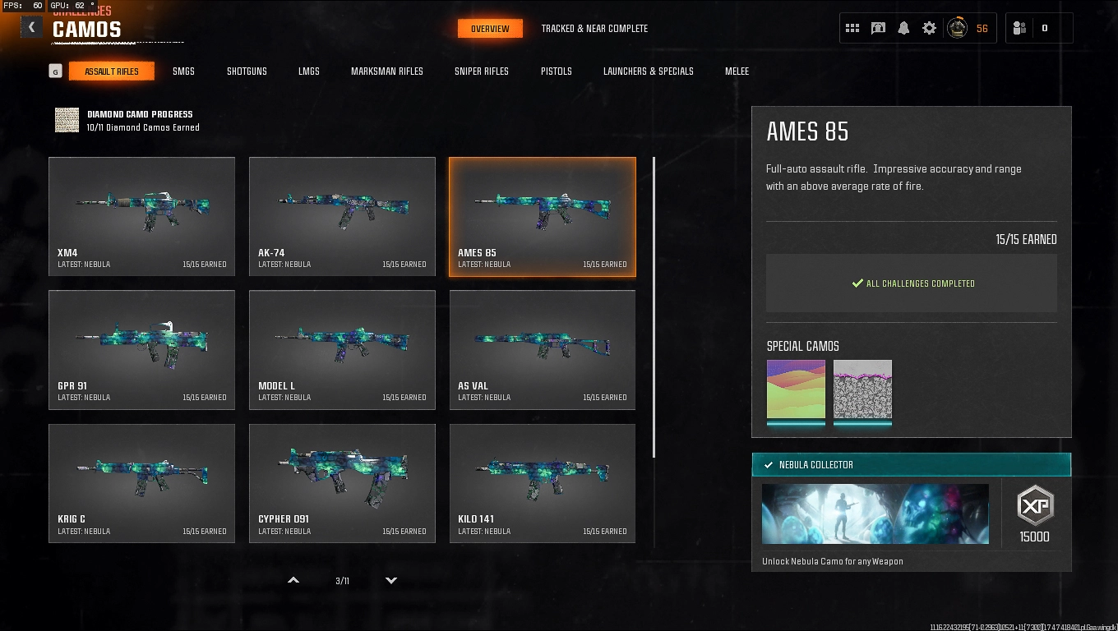Click the All Challenges Completed box
1118x631 pixels.
pos(912,283)
